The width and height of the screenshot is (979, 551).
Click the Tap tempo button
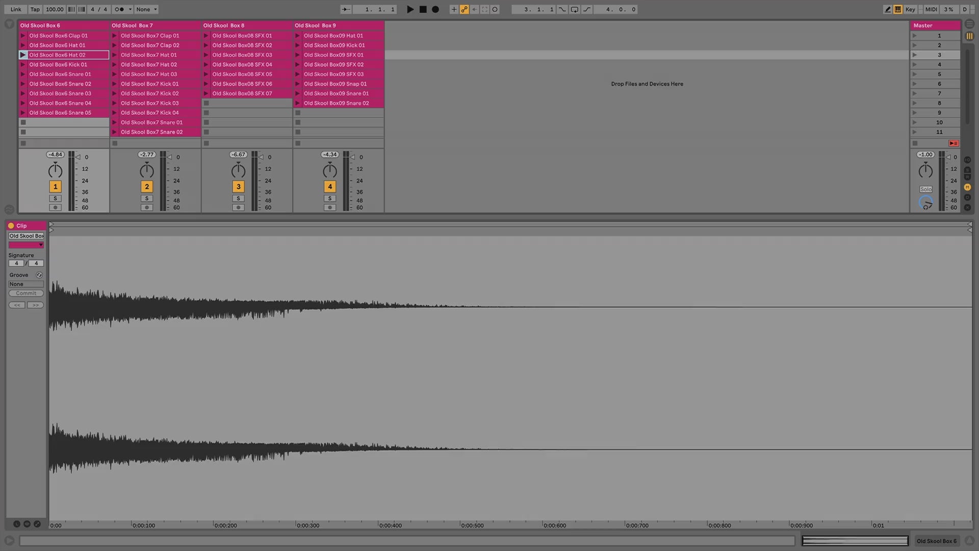(35, 9)
